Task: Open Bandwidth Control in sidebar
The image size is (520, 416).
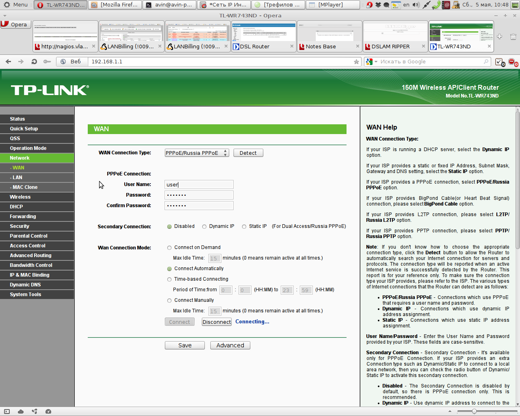Action: [x=37, y=265]
